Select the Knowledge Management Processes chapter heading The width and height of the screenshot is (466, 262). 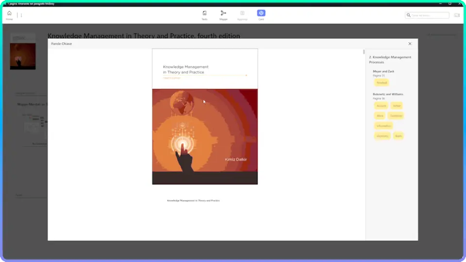point(390,60)
